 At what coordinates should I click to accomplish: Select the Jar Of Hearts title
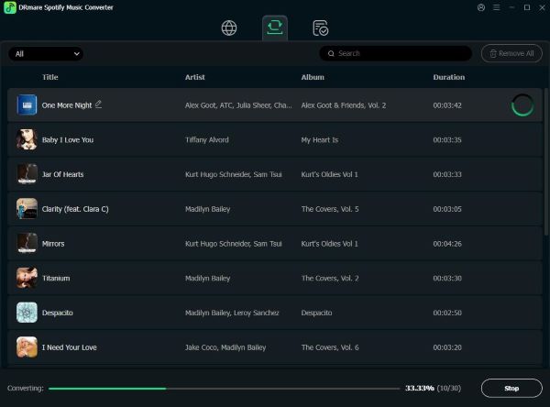click(x=62, y=174)
